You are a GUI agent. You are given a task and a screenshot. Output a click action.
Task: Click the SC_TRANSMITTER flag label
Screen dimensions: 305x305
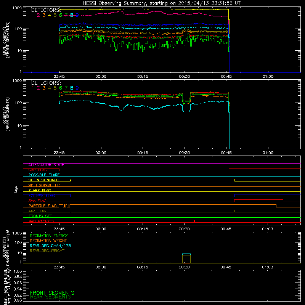click(44, 185)
